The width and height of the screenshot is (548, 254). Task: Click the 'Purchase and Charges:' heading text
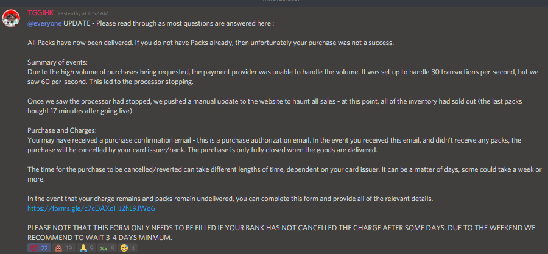click(x=62, y=131)
